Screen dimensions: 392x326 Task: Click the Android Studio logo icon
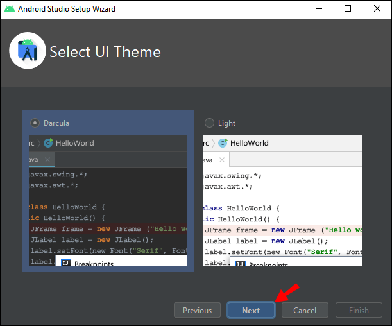28,51
